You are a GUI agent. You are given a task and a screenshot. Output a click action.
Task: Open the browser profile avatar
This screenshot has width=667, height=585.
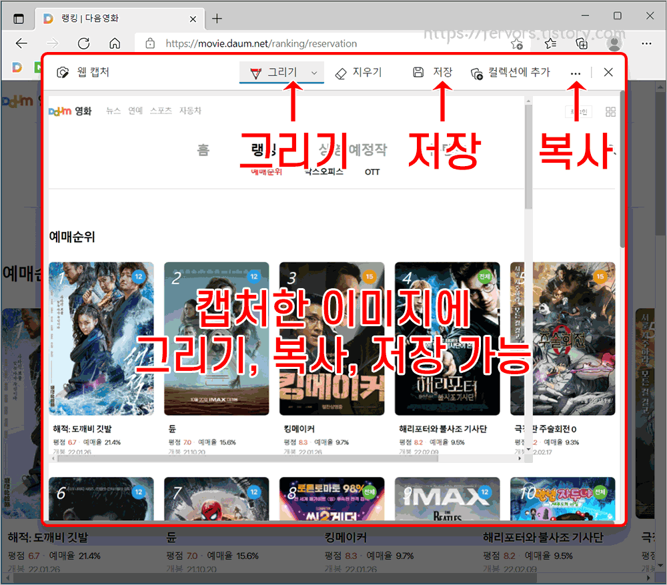pyautogui.click(x=614, y=43)
